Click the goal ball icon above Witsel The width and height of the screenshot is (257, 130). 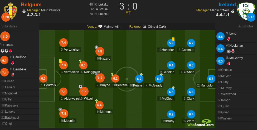[x=80, y=86]
